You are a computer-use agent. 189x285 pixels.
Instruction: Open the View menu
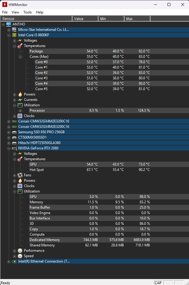[x=15, y=12]
